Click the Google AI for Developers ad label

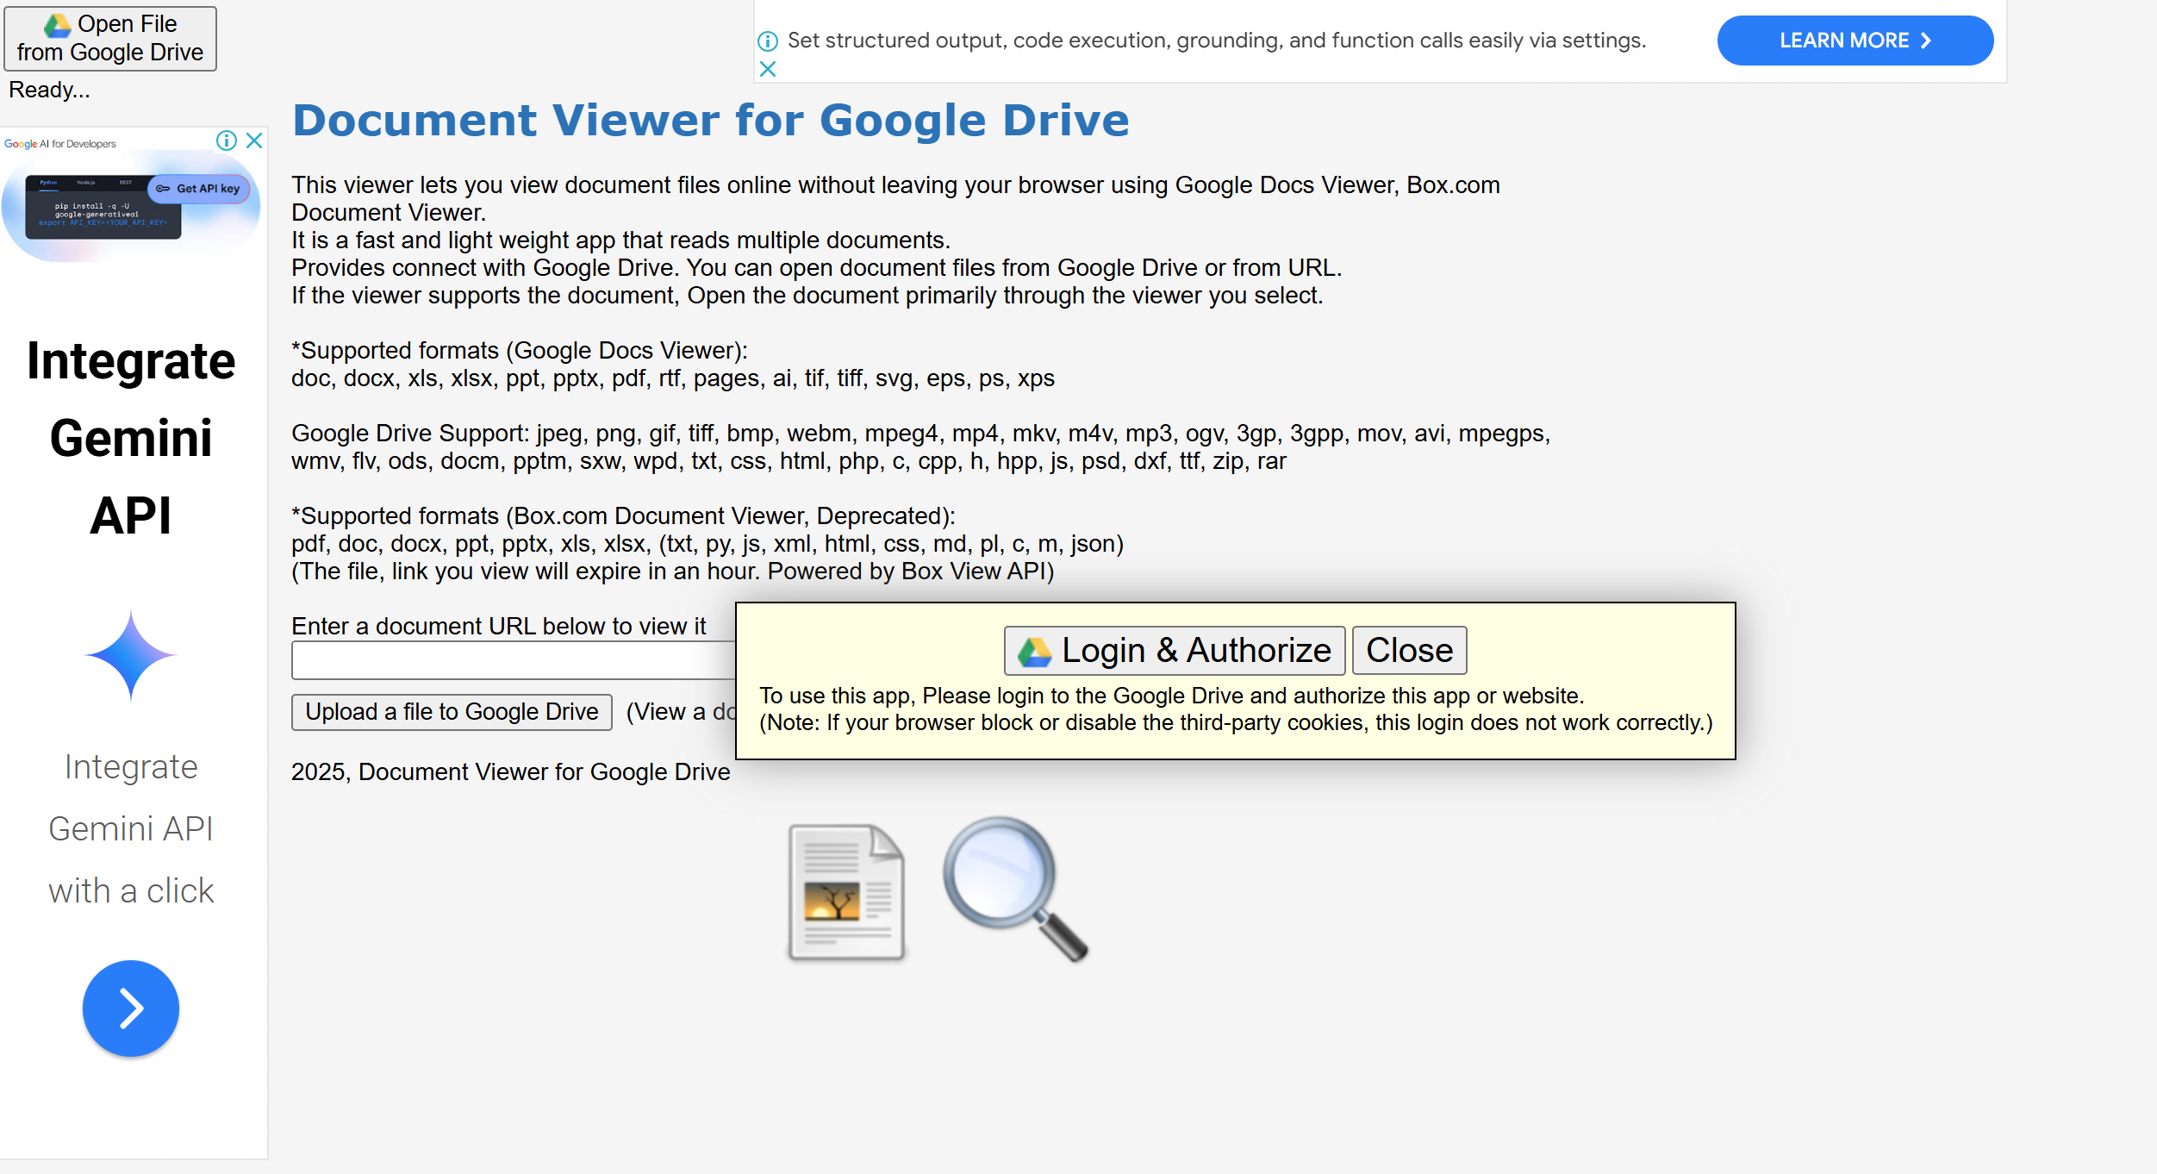pos(60,144)
